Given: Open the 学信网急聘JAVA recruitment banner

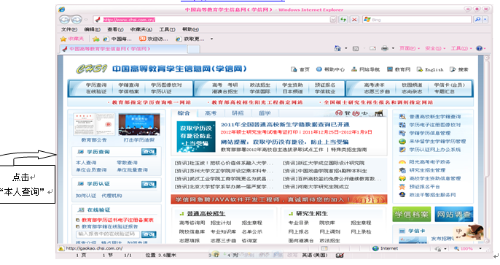Looking at the screenshot, I should (278, 199).
